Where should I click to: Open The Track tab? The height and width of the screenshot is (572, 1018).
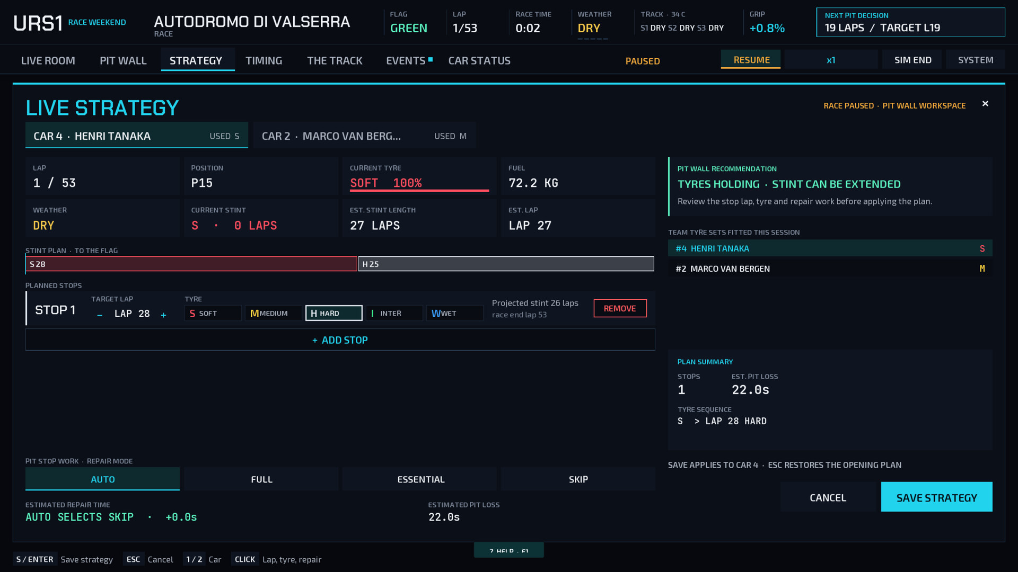coord(335,60)
